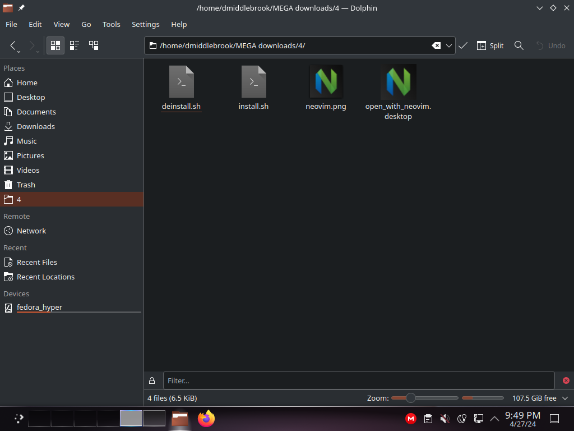
Task: Click the muted volume tray icon
Action: [x=445, y=419]
